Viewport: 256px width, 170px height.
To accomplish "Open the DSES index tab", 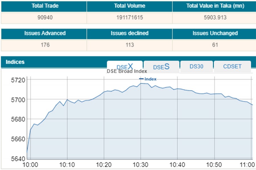I will coord(161,67).
